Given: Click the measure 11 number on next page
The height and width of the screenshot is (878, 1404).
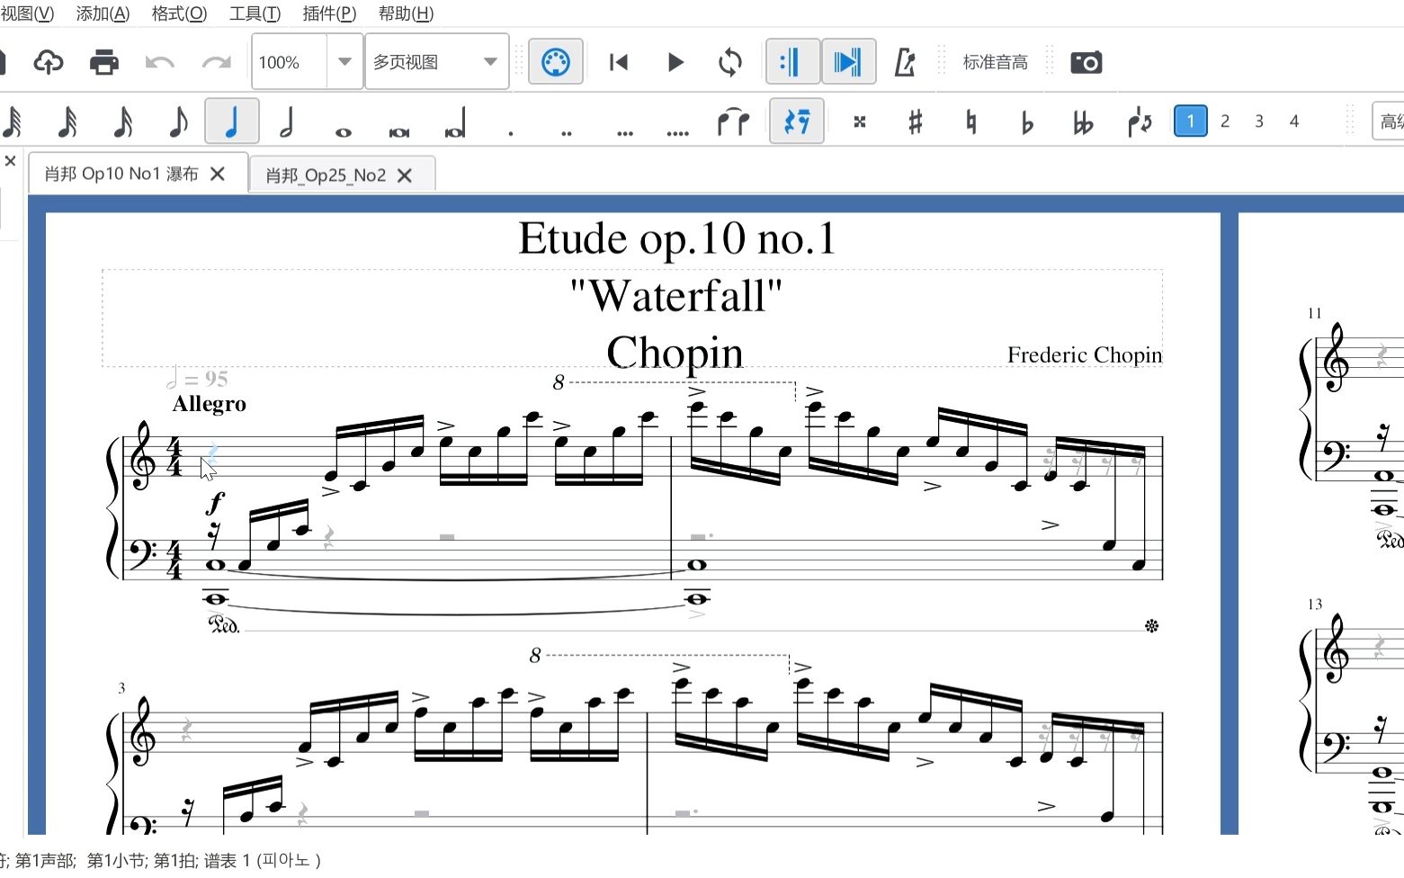Looking at the screenshot, I should tap(1315, 313).
